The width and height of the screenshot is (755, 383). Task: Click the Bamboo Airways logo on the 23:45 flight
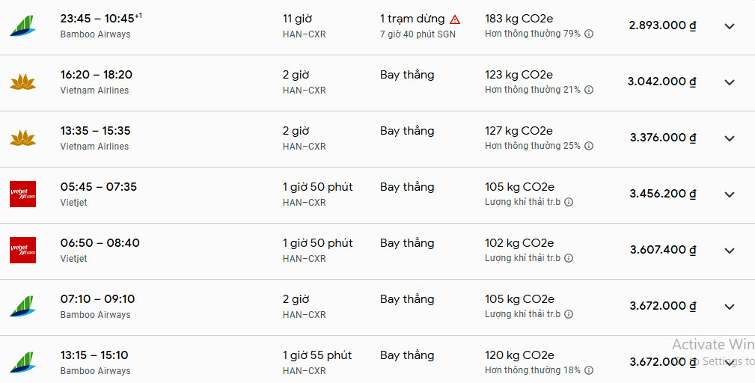22,26
